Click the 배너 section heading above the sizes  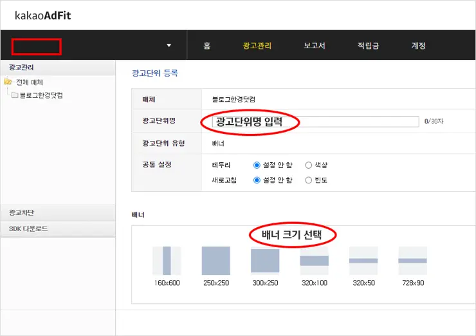pos(138,215)
